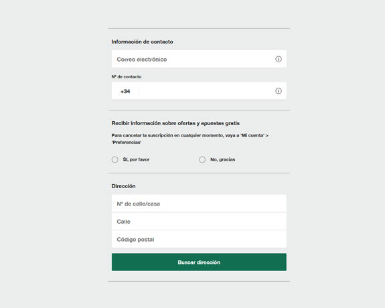Click into the Código postal field
Image resolution: width=385 pixels, height=308 pixels.
click(199, 239)
